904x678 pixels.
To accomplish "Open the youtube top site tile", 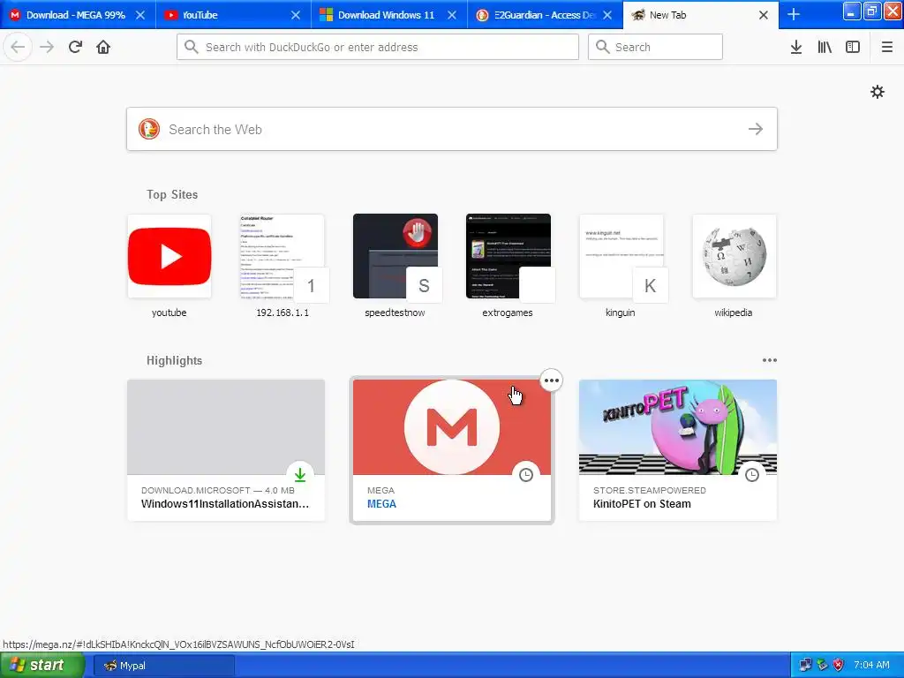I will [x=169, y=257].
